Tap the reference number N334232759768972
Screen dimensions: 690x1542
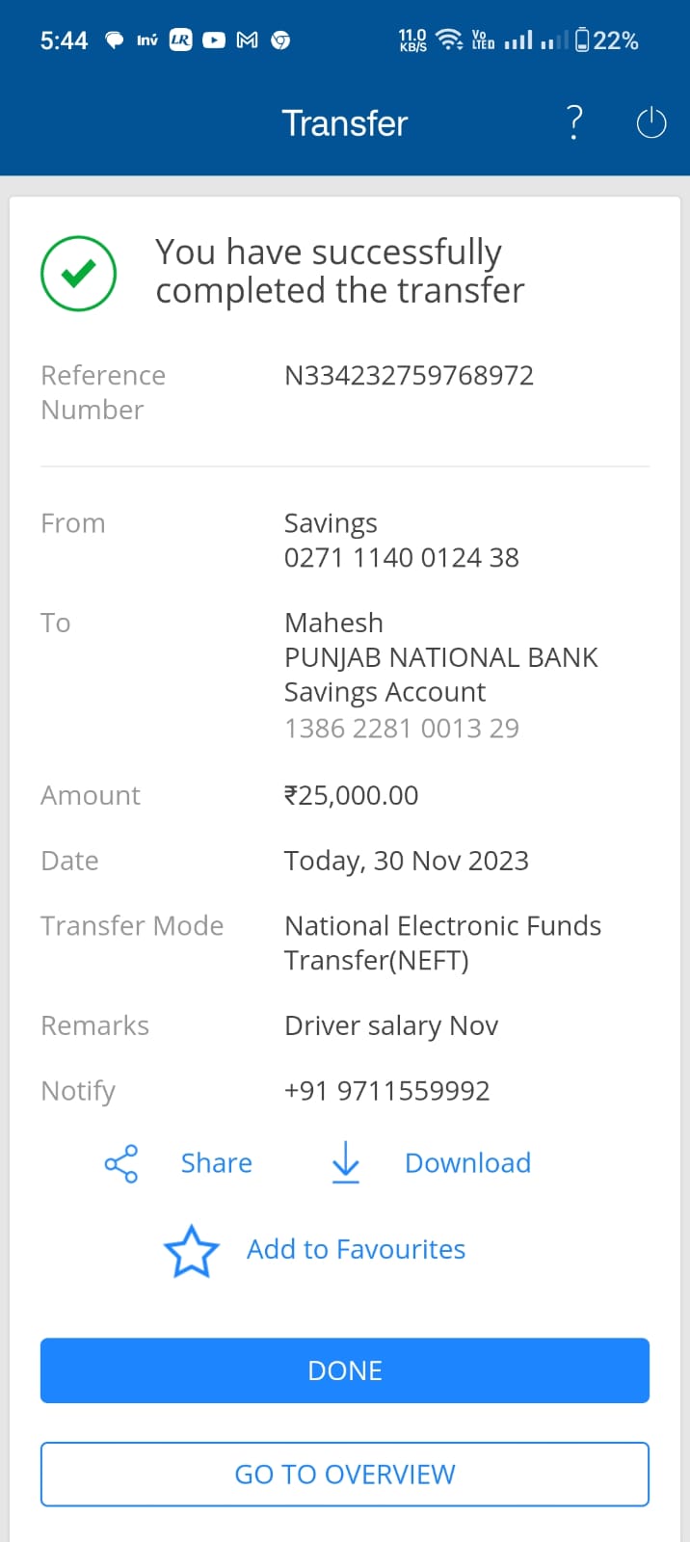(x=409, y=376)
